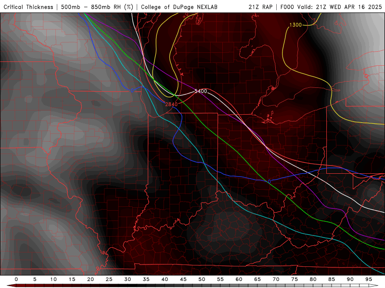Click the 2840 contour label
Viewport: 385px width, 288px height.
pyautogui.click(x=171, y=104)
